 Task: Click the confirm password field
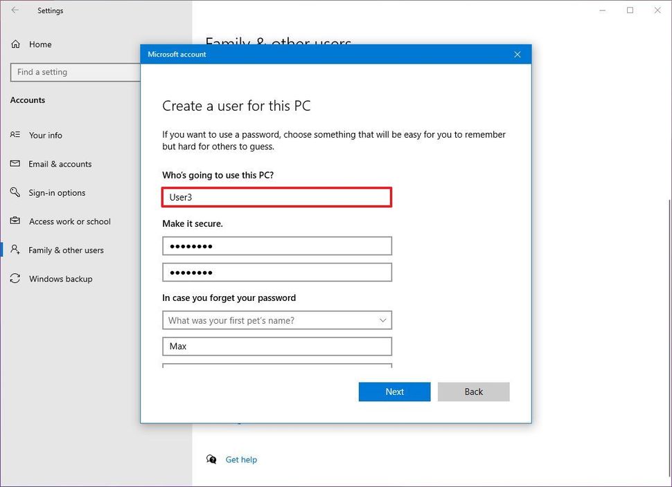277,273
